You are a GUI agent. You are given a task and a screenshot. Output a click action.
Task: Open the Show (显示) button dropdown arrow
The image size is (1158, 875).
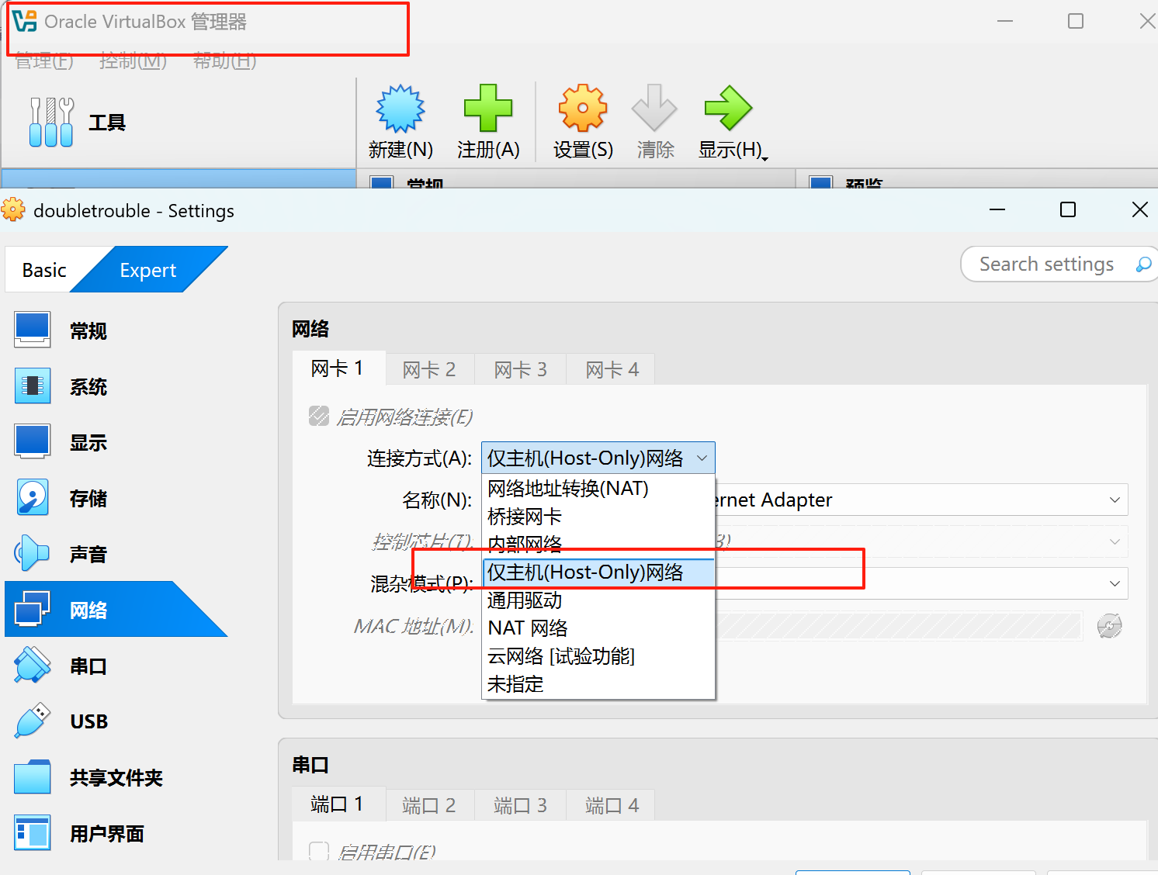point(764,157)
